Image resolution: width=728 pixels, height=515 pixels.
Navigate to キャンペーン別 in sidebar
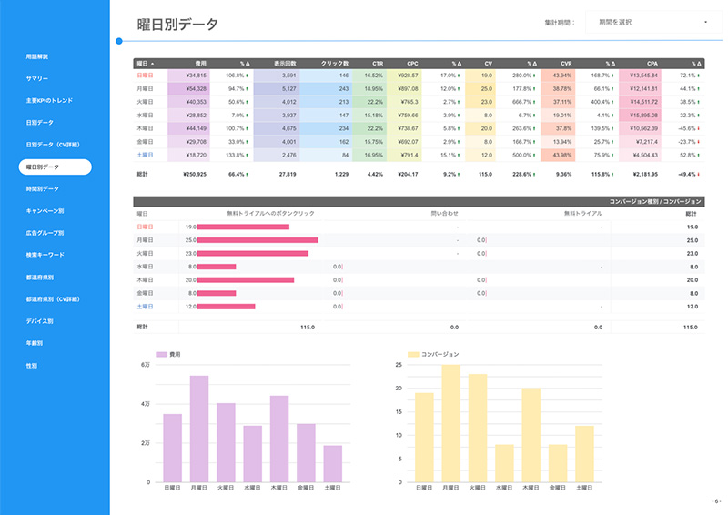(44, 210)
